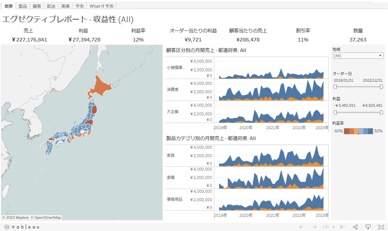
Task: Select Hokkaido on the map
Action: pyautogui.click(x=101, y=87)
